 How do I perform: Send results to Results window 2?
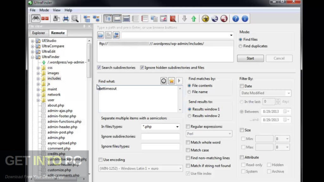tap(190, 116)
